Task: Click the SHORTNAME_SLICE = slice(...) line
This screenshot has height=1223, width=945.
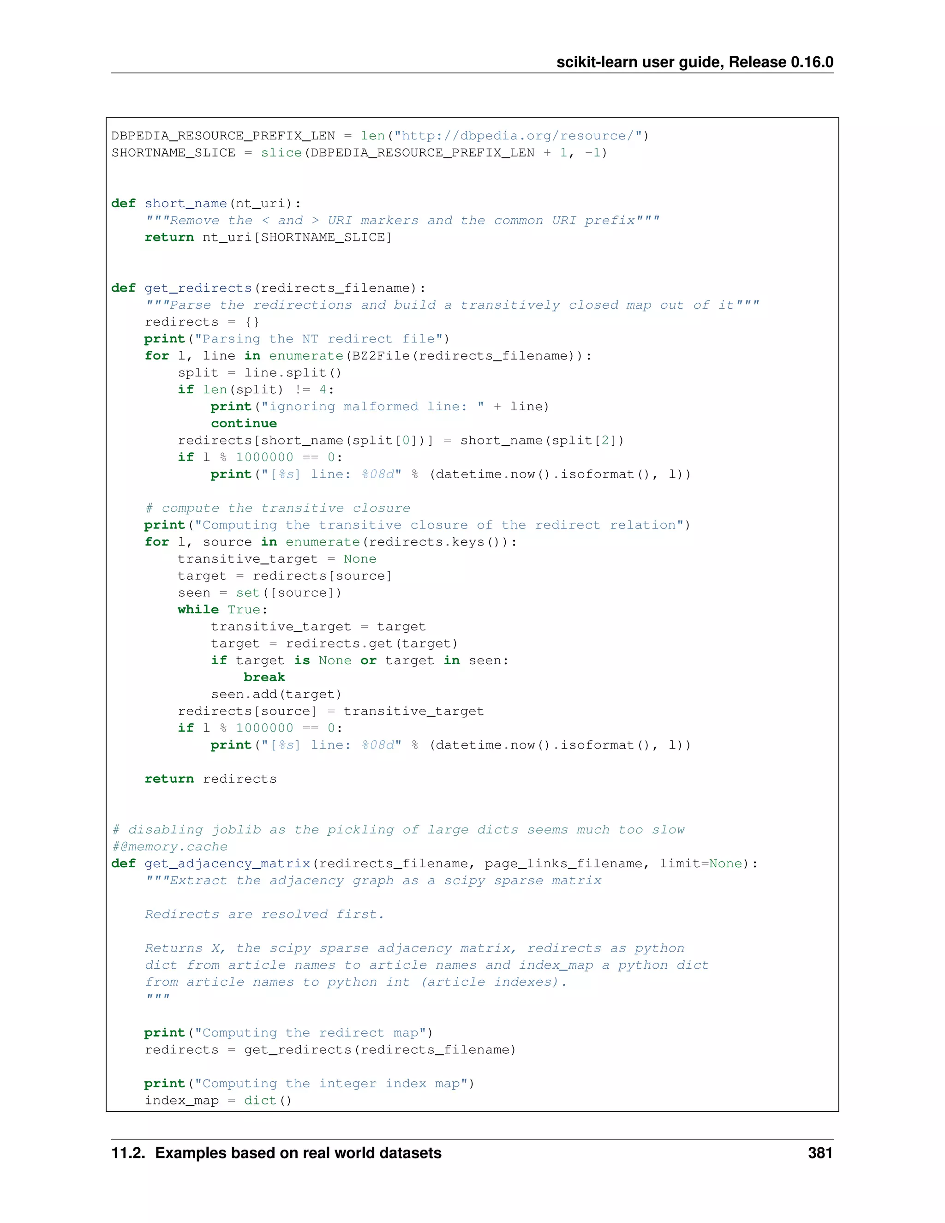Action: (x=359, y=153)
